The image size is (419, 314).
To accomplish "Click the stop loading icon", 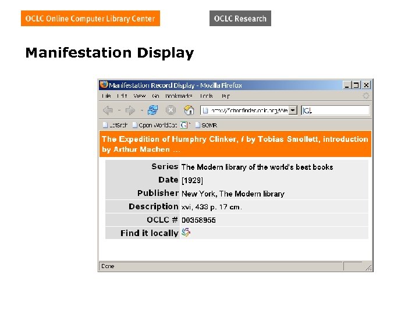I will (171, 110).
